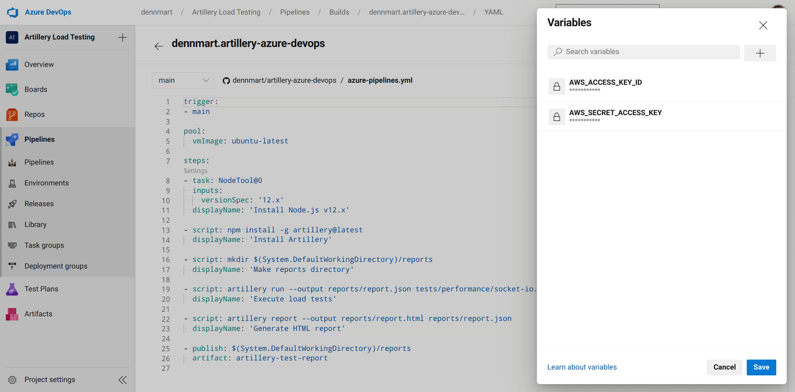This screenshot has width=795, height=392.
Task: Select the Pipelines rocket icon
Action: (x=12, y=139)
